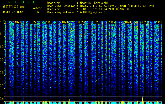Click the 1623 time marker
The height and width of the screenshot is (104, 165).
click(x=49, y=22)
